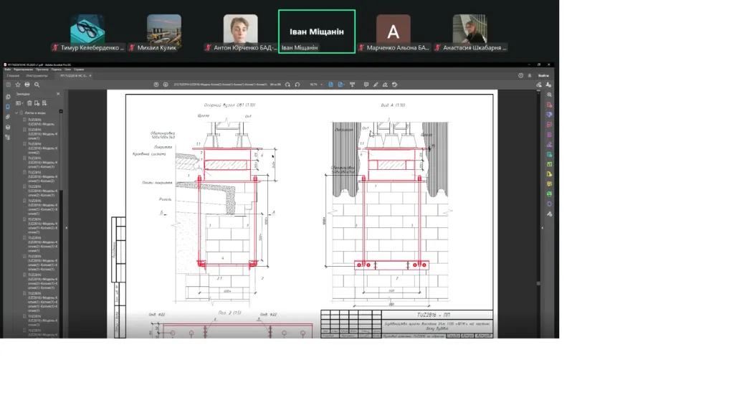Open the attachments paperclip panel
The image size is (734, 413).
click(7, 117)
